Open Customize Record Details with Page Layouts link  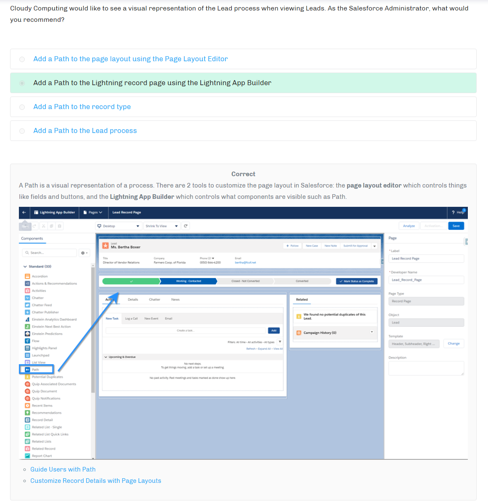tap(96, 480)
